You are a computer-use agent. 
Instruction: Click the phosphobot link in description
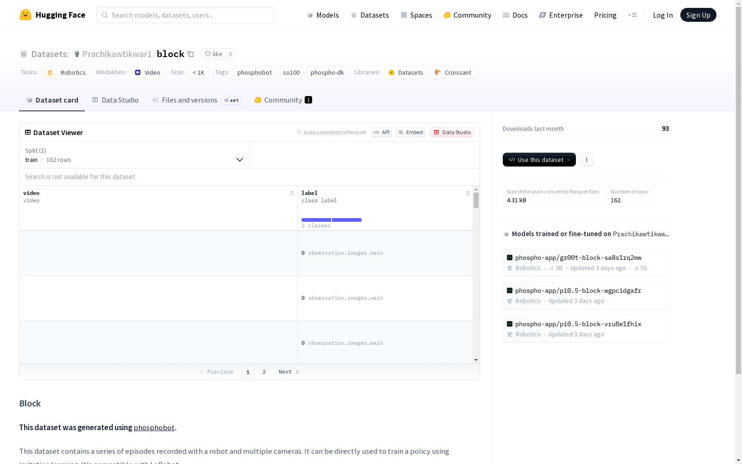pyautogui.click(x=154, y=427)
